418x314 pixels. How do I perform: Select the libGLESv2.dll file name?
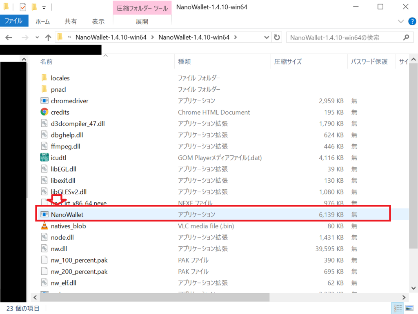pos(69,192)
